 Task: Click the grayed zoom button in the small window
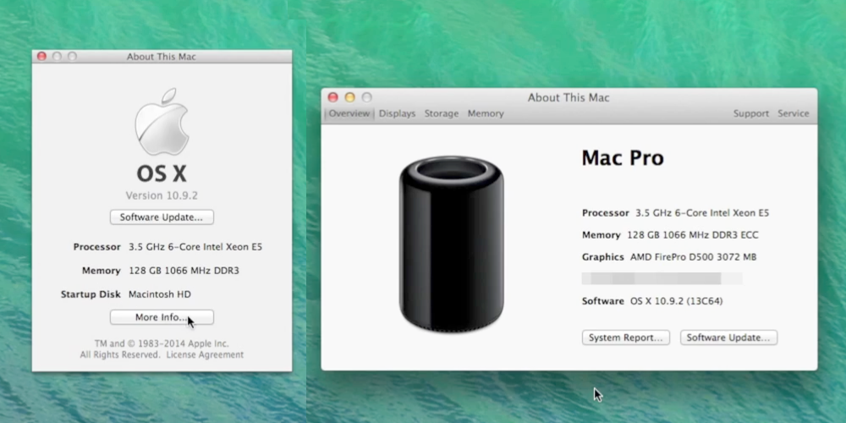(72, 56)
